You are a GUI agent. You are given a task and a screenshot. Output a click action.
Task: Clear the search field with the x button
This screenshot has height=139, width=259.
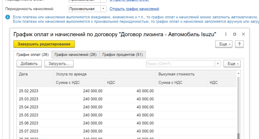pos(218,64)
